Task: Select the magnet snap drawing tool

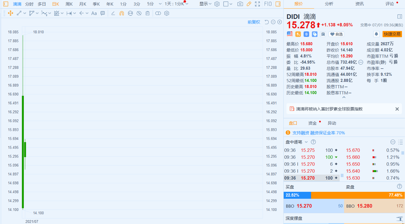Action: pos(122,13)
